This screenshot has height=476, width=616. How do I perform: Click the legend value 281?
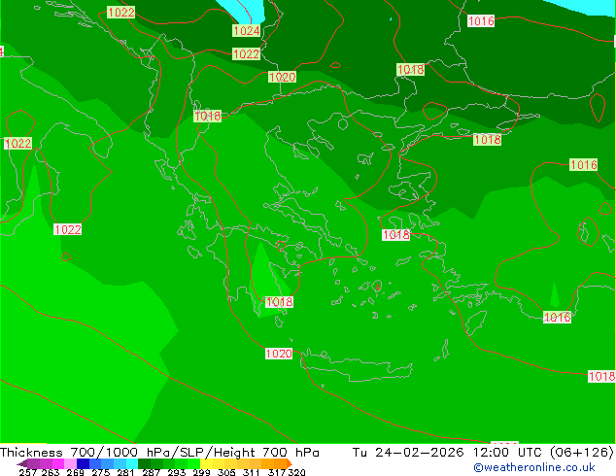tap(125, 472)
